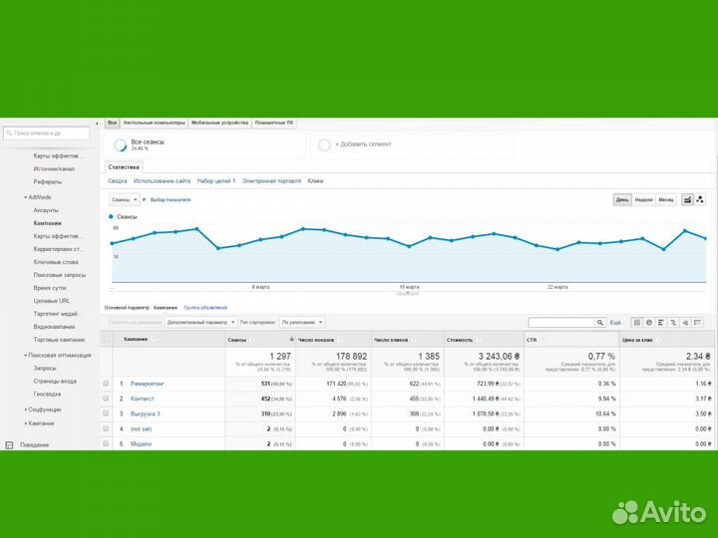Open the Сеансы metric dropdown

pos(124,199)
